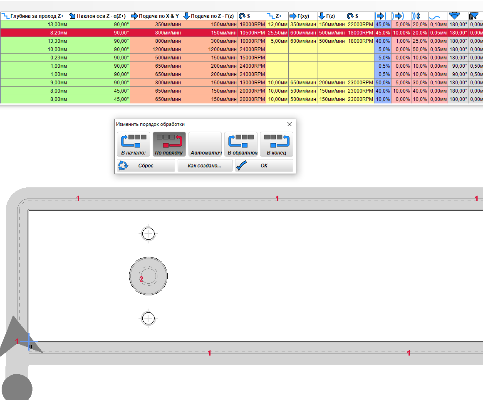
Task: Click the 'В начало:' move-to-start button
Action: [134, 144]
